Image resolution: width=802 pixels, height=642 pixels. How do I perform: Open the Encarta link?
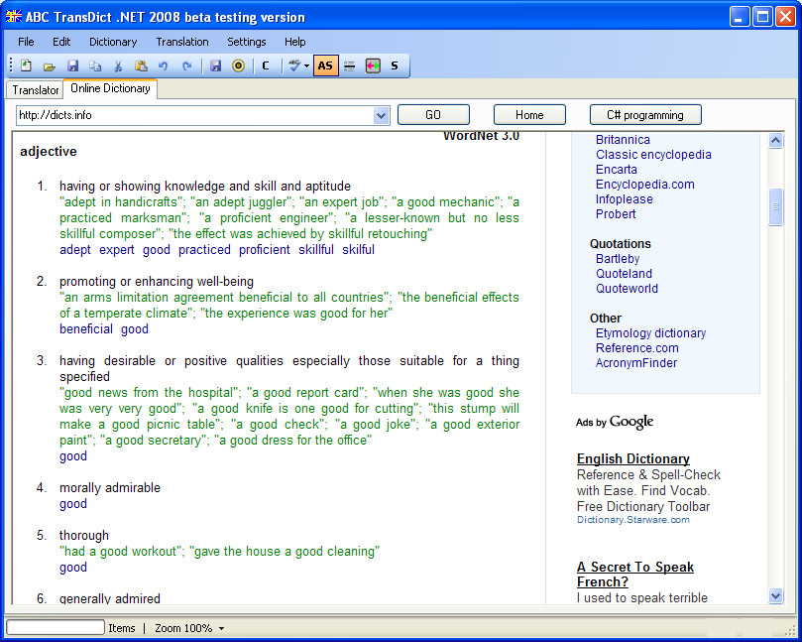pos(617,170)
